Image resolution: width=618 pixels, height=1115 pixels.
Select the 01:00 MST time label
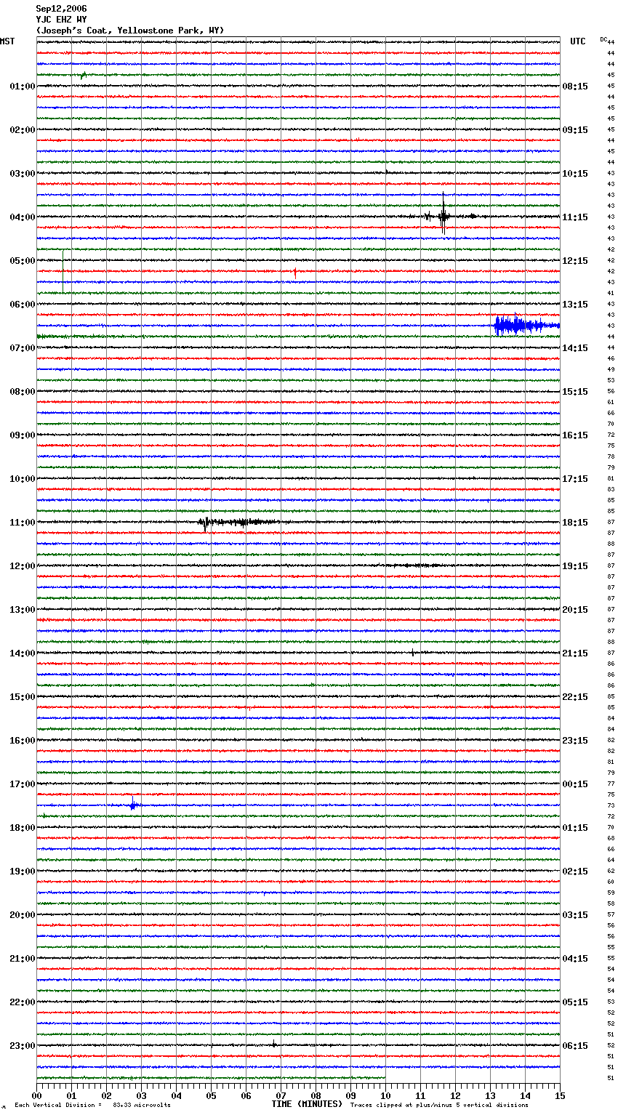[22, 86]
